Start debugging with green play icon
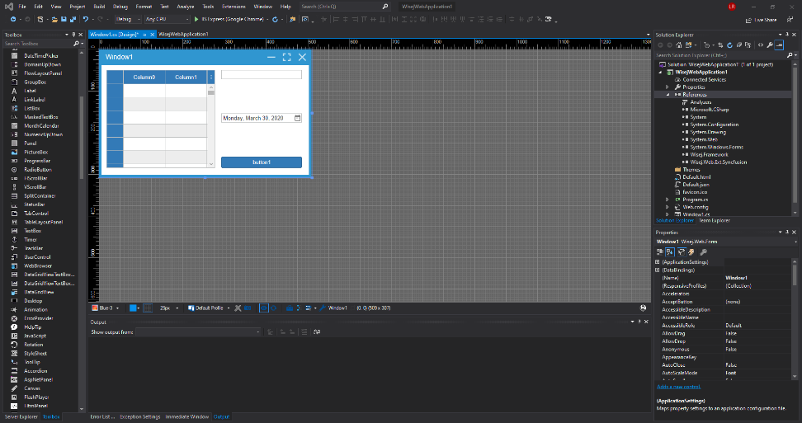Viewport: 802px width, 423px height. click(196, 19)
